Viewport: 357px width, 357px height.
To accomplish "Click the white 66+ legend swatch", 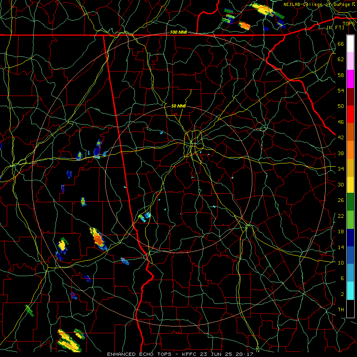I will click(x=350, y=44).
